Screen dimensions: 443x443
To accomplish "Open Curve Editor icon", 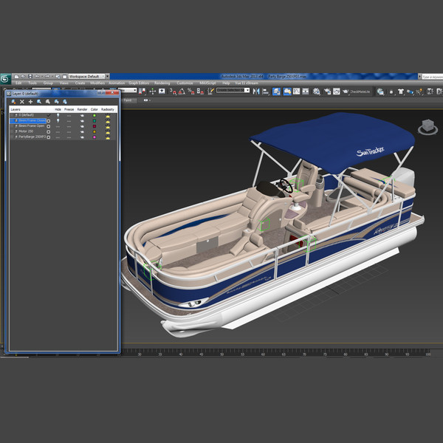I will click(x=296, y=92).
